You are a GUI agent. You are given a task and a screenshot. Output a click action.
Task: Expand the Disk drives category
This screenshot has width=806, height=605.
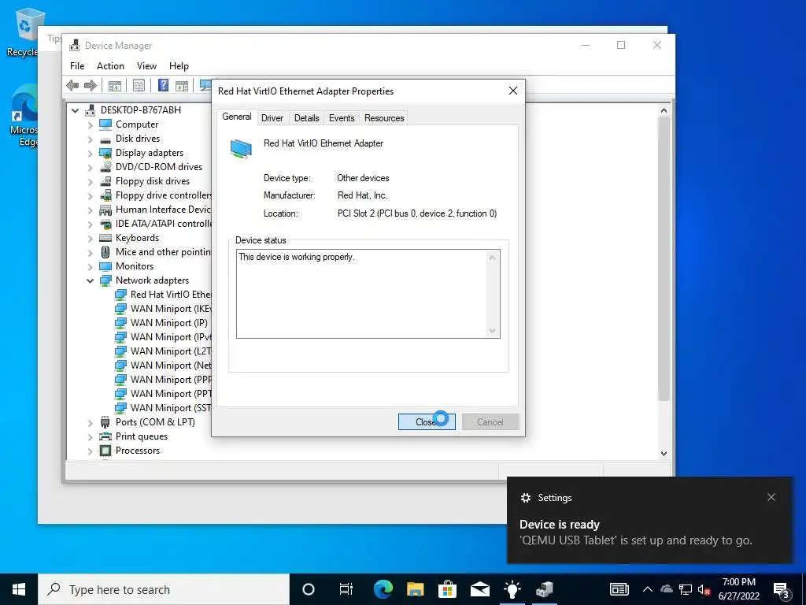tap(90, 139)
